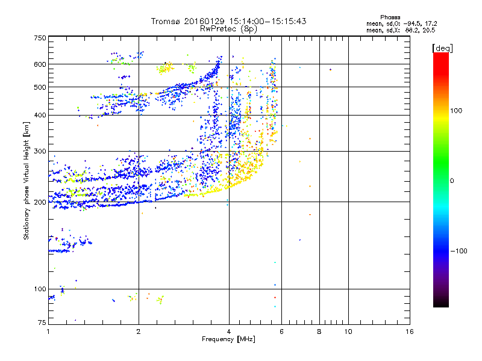Click the 'Phases' heading at top right
Screen dimensions: 482x361
390,17
